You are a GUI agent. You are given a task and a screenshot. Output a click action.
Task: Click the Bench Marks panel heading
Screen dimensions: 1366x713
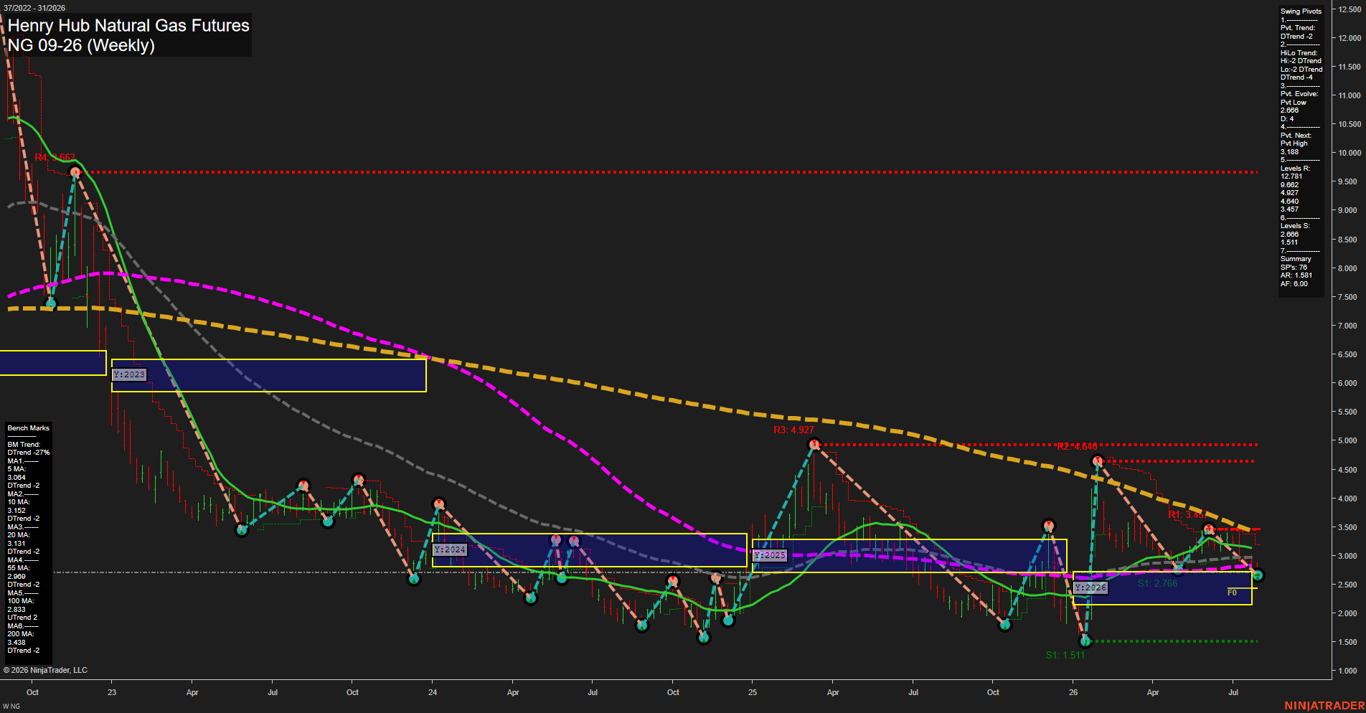[28, 428]
